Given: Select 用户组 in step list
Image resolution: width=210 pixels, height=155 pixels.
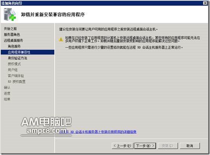Looking at the screenshot, I should (x=12, y=70).
